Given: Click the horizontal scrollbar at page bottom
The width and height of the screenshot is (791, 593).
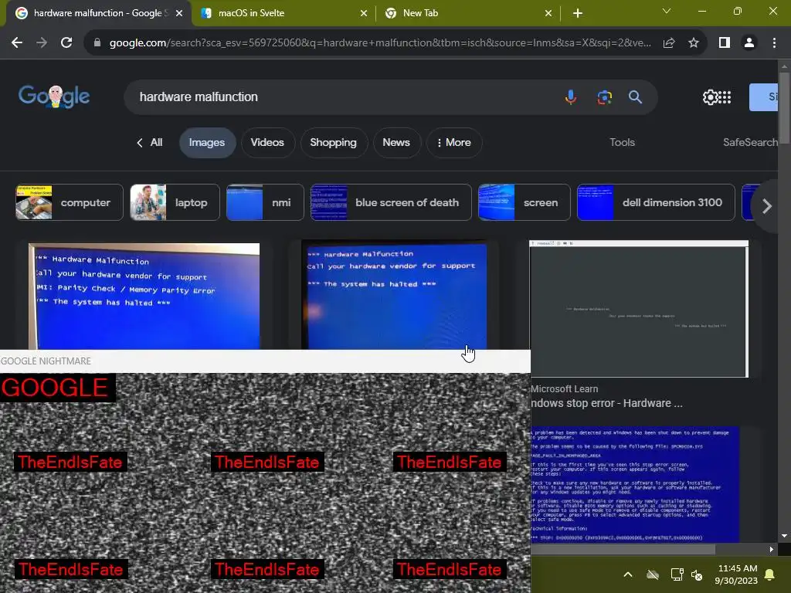Looking at the screenshot, I should click(623, 549).
